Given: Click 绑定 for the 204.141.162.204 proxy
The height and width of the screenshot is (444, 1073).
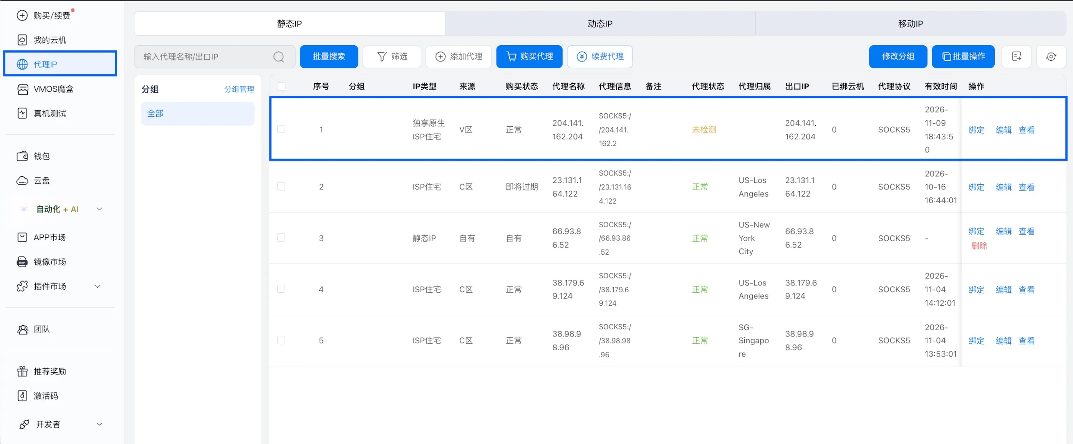Looking at the screenshot, I should point(976,130).
